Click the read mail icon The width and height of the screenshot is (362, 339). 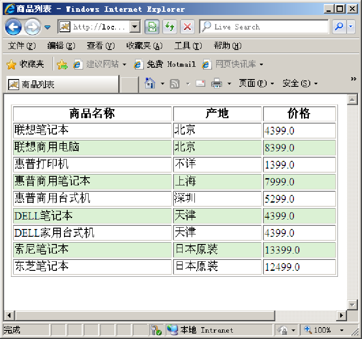200,83
